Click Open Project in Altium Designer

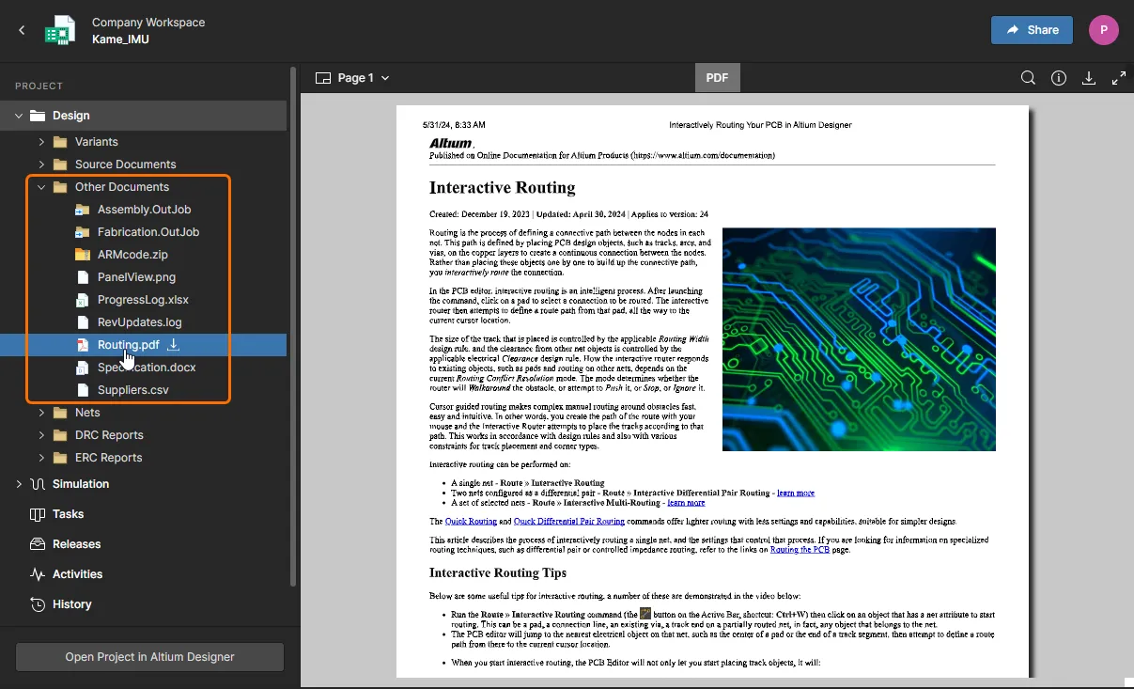149,657
